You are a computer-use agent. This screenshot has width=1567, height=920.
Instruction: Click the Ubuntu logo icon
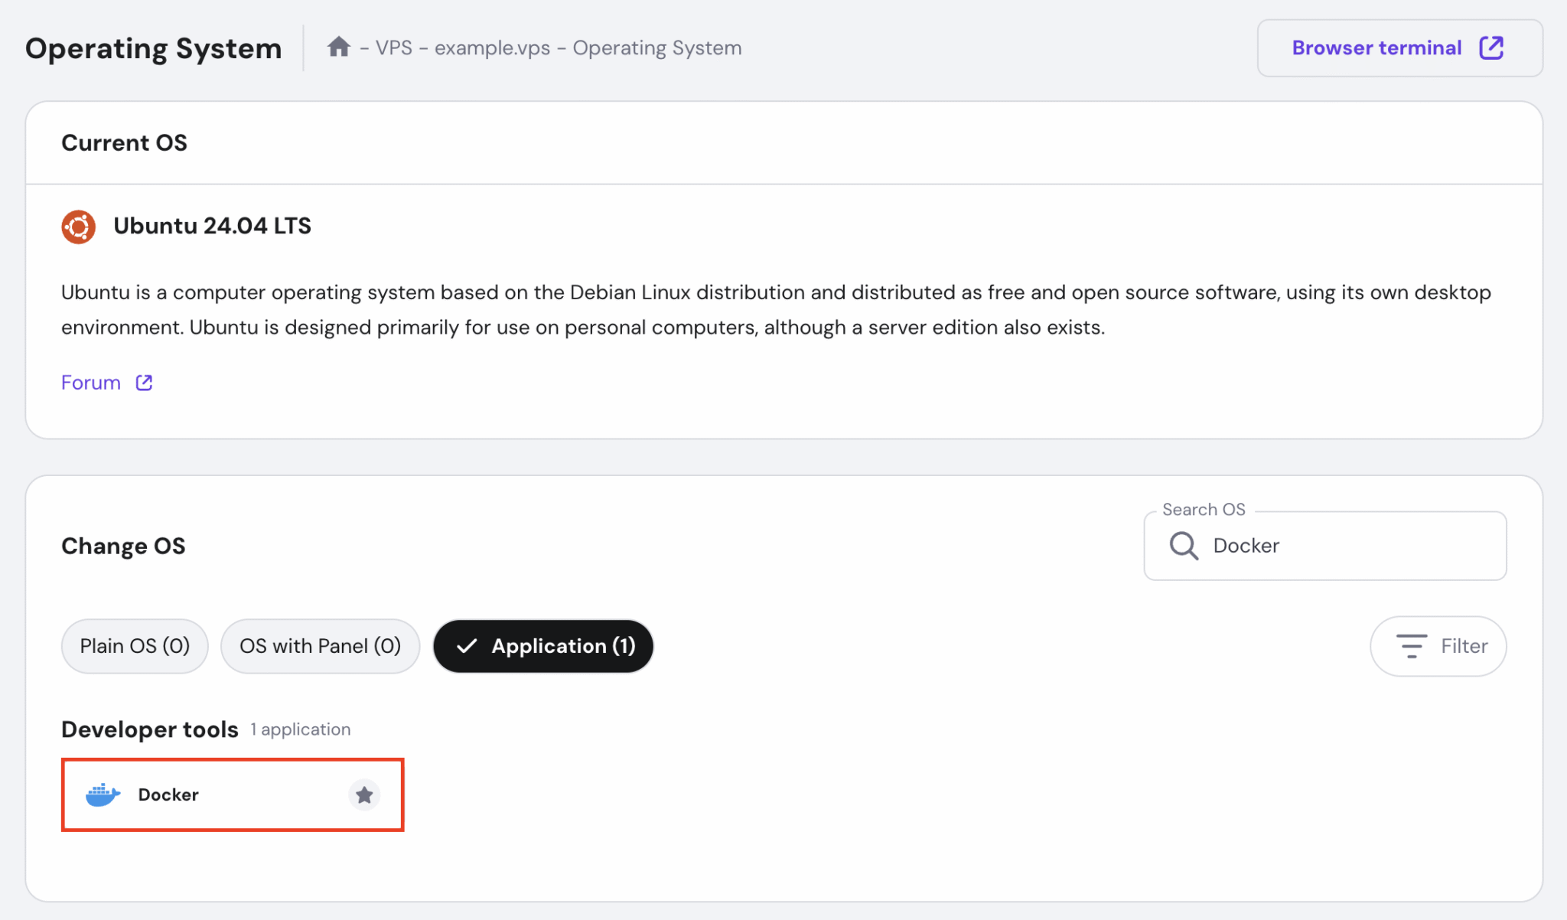77,227
